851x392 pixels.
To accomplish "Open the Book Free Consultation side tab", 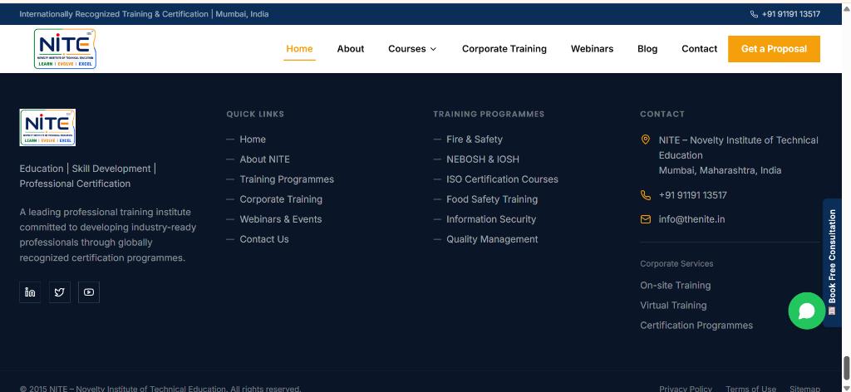I will point(832,262).
